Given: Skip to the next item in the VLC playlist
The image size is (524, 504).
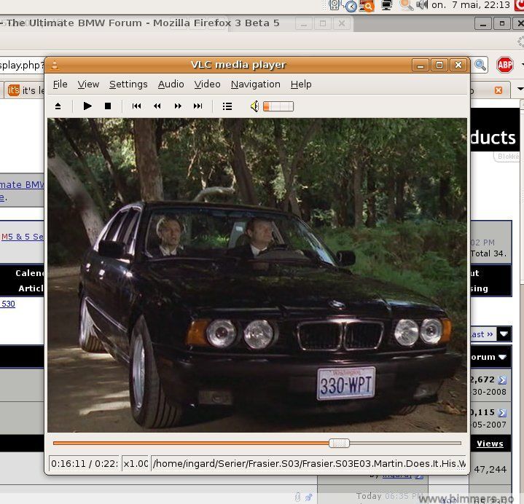Looking at the screenshot, I should (198, 106).
